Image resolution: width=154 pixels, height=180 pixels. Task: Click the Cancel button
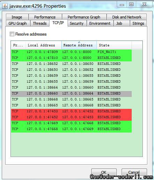(x=134, y=172)
